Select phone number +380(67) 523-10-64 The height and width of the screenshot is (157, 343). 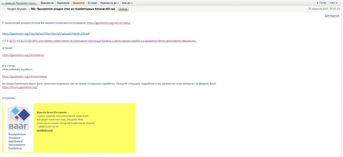48,127
